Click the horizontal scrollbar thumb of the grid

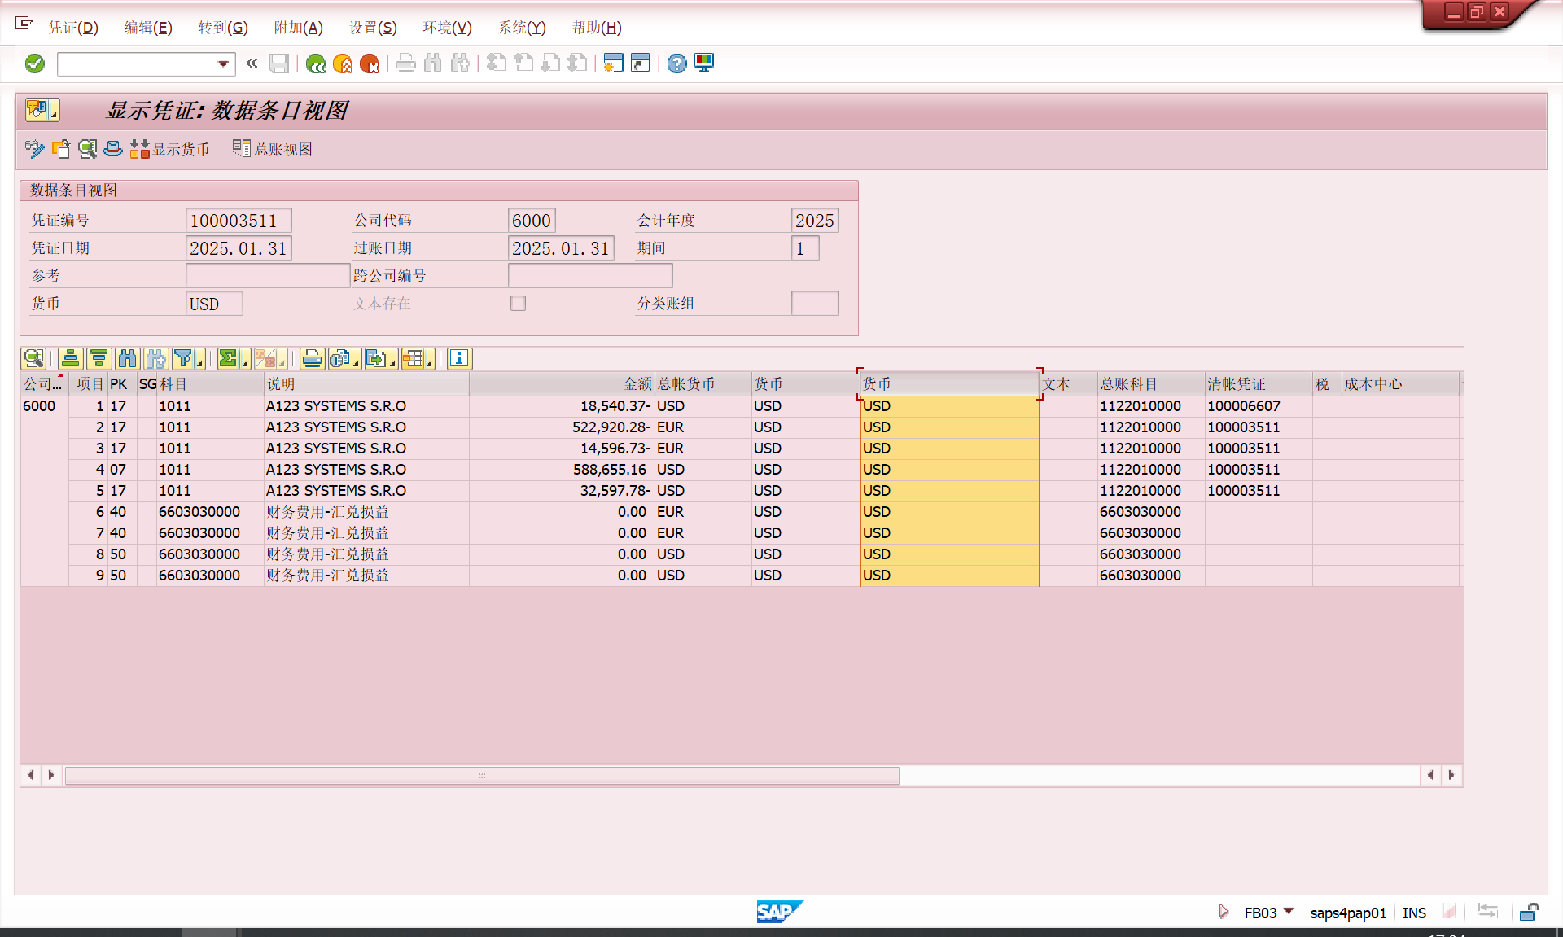coord(482,775)
